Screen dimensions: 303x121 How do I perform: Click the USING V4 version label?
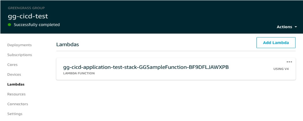point(281,69)
